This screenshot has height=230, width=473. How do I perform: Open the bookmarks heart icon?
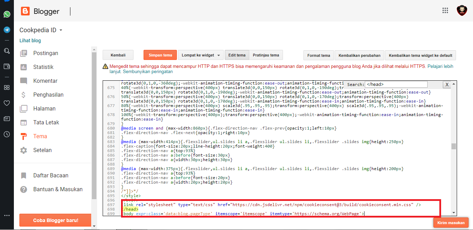click(7, 103)
